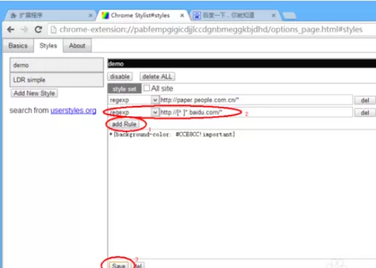Reload the page with refresh icon
This screenshot has width=376, height=268.
(x=39, y=30)
